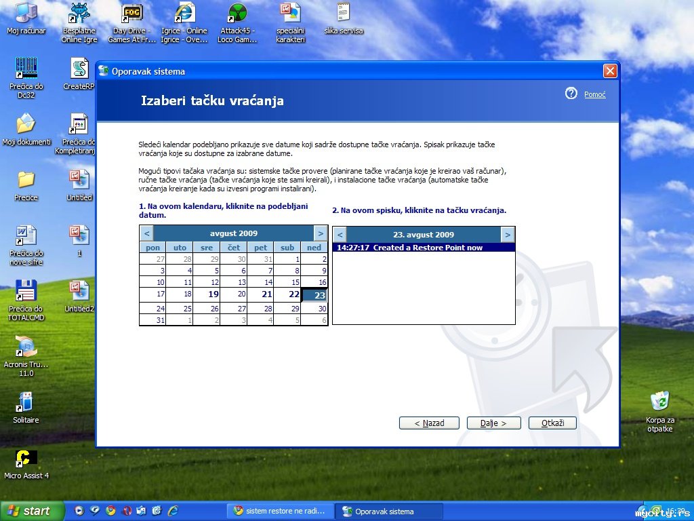The height and width of the screenshot is (521, 694).
Task: Select August 31 in the calendar
Action: (152, 320)
